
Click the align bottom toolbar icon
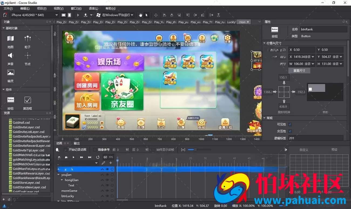[203, 15]
